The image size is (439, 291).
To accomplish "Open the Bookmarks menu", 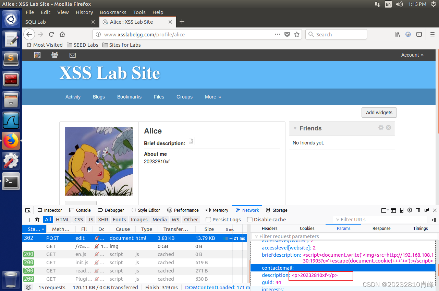I will [x=113, y=12].
